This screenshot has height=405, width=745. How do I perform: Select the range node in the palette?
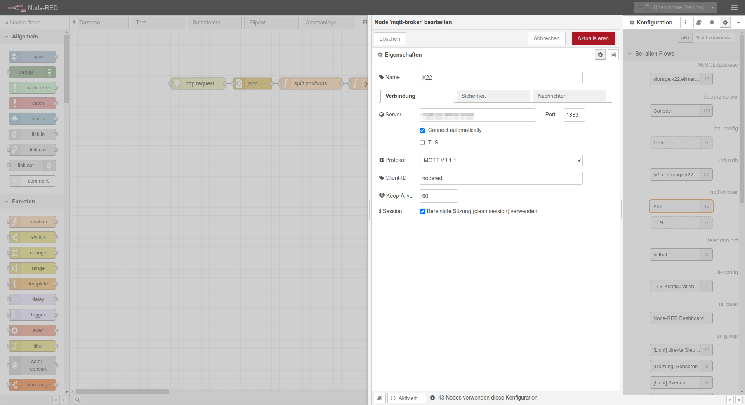point(32,268)
